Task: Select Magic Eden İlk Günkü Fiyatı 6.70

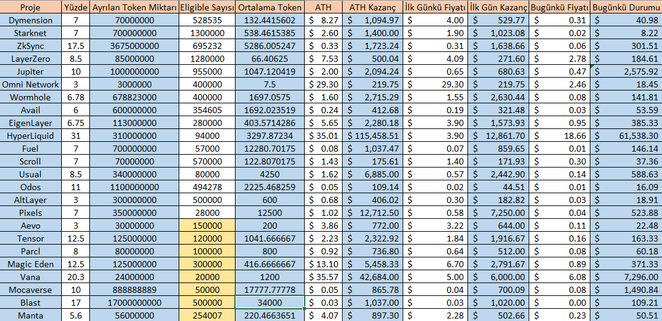Action: [x=435, y=264]
